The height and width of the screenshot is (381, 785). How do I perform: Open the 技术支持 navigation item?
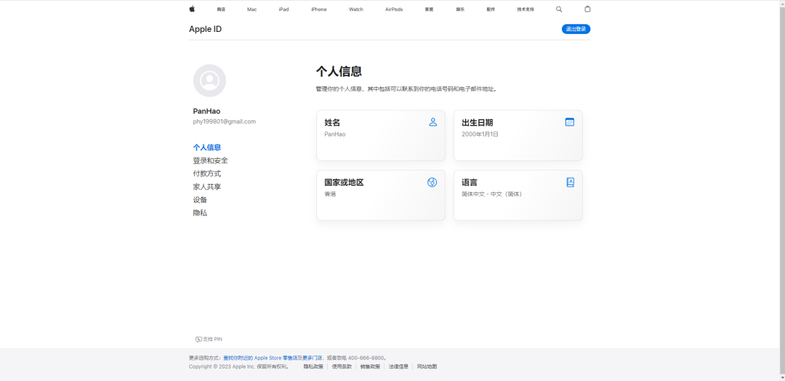(x=526, y=9)
